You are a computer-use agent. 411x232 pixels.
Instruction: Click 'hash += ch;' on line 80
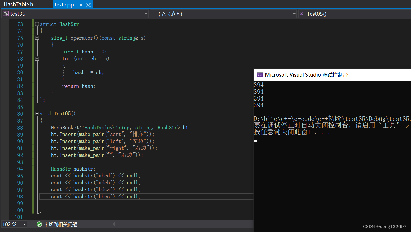click(89, 72)
